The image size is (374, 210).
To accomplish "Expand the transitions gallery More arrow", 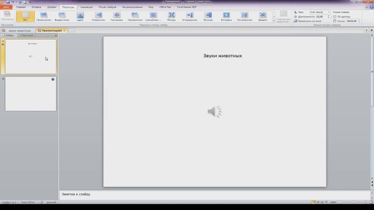I will coord(274,21).
